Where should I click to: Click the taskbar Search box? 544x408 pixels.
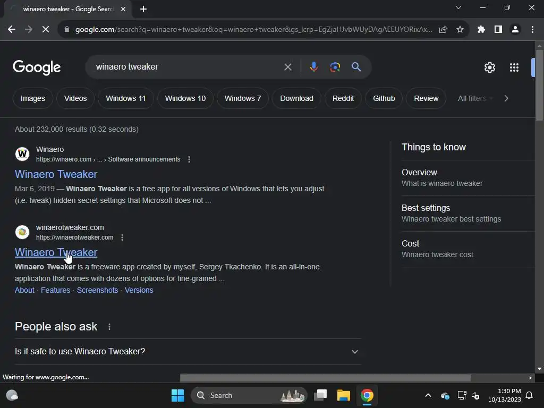(x=249, y=395)
